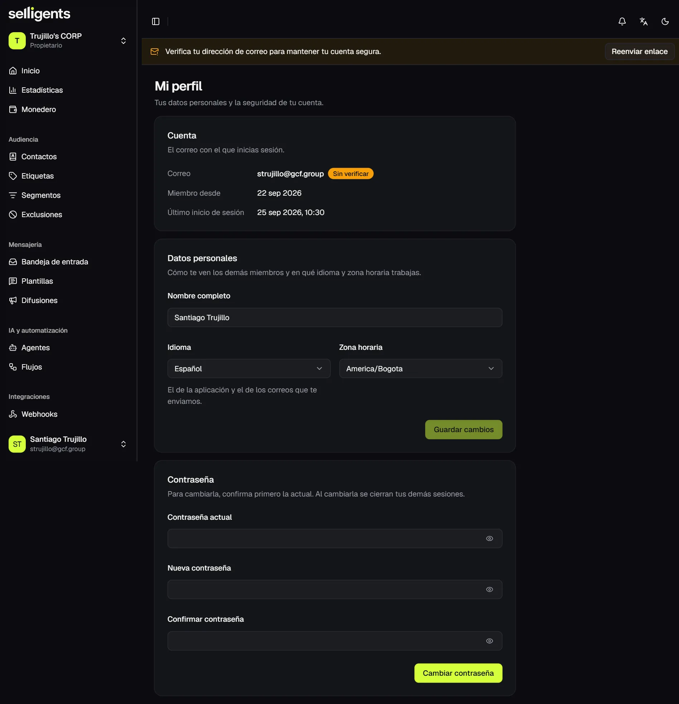Screen dimensions: 679x704
Task: Click the selligents logo
Action: [x=39, y=14]
